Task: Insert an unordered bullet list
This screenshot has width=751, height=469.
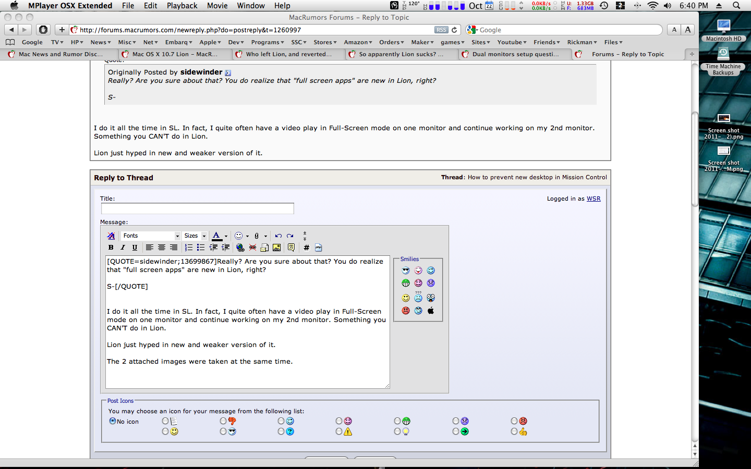Action: (201, 248)
